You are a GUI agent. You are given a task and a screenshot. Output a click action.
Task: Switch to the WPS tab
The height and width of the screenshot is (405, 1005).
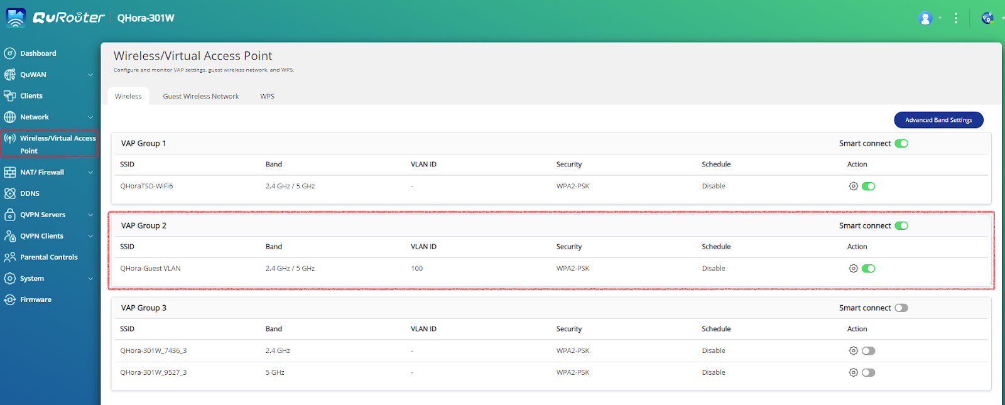(267, 97)
